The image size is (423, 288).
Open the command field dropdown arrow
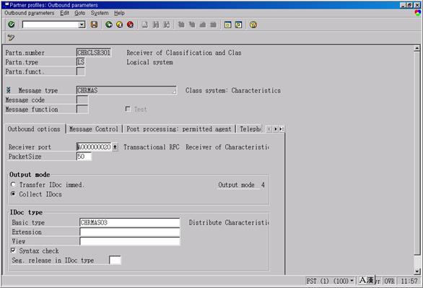pyautogui.click(x=82, y=25)
